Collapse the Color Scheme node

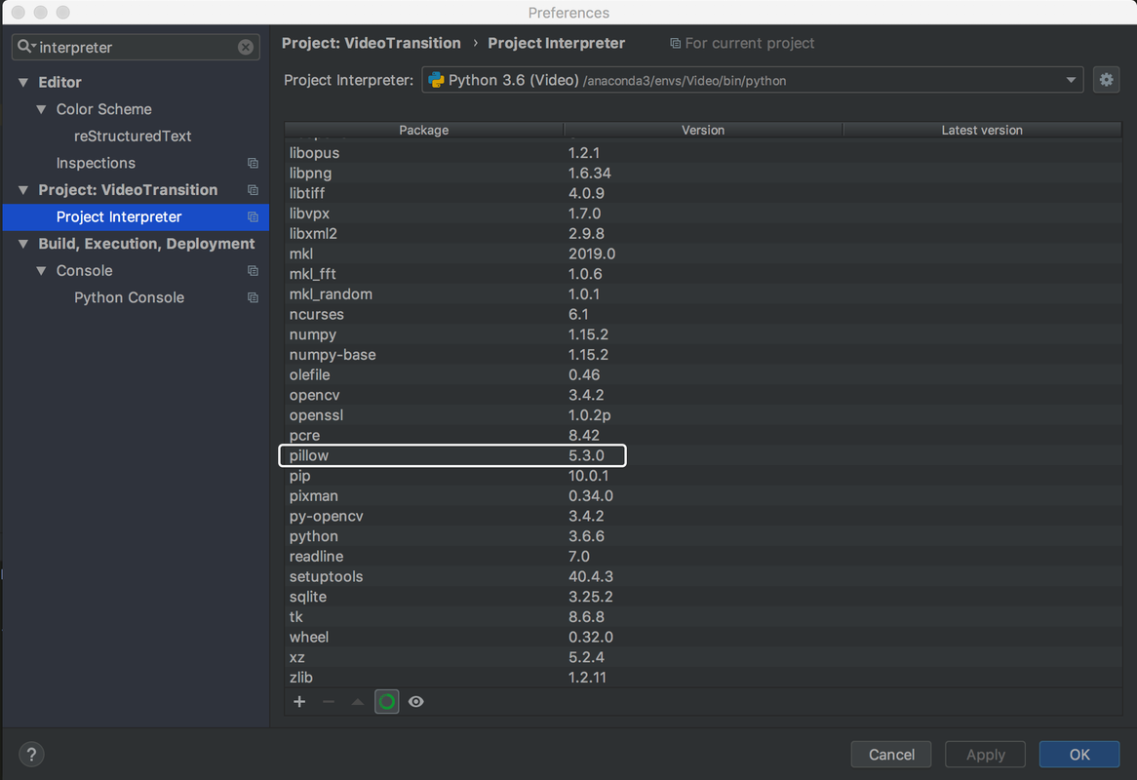click(41, 109)
